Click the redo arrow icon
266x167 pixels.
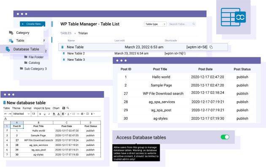point(10,114)
